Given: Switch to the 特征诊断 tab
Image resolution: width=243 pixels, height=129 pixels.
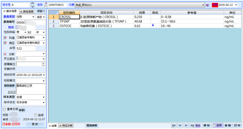Looking at the screenshot, I should point(66,126).
